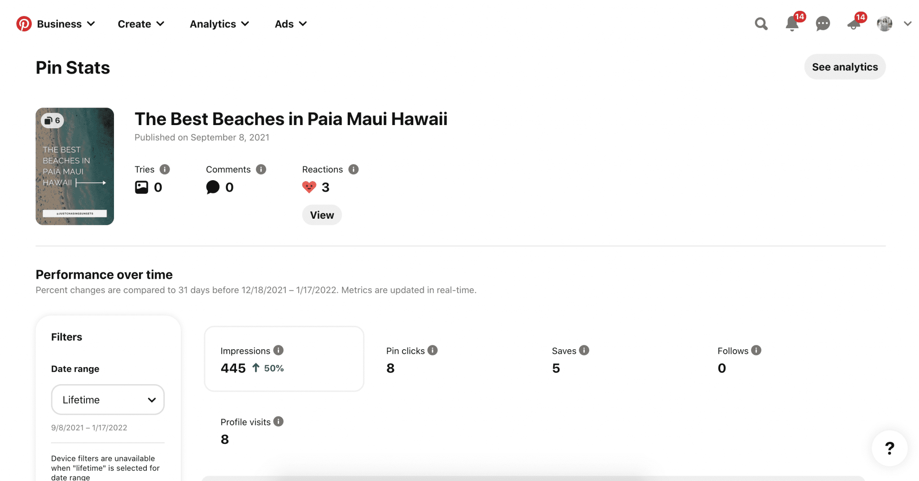Expand the Ads dropdown menu
919x481 pixels.
coord(290,24)
